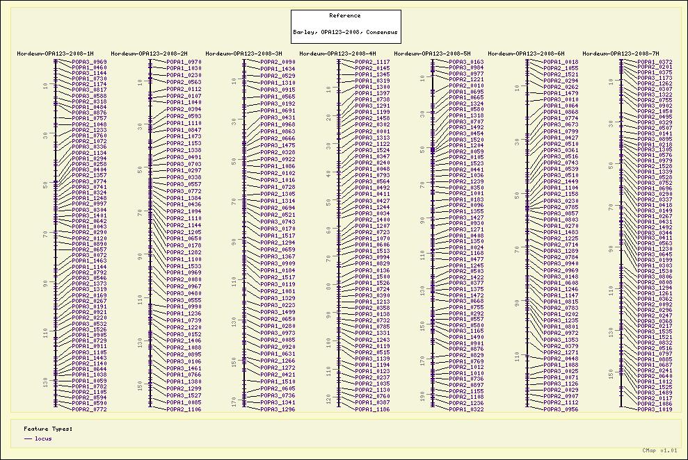Select marker POPA3_1019 at bottom of 7H
This screenshot has height=460, width=688.
coord(655,410)
